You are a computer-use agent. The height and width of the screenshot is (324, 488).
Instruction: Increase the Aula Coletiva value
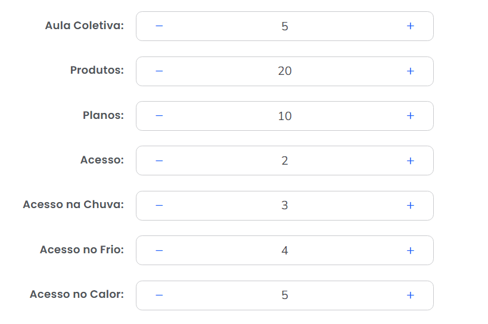(411, 26)
